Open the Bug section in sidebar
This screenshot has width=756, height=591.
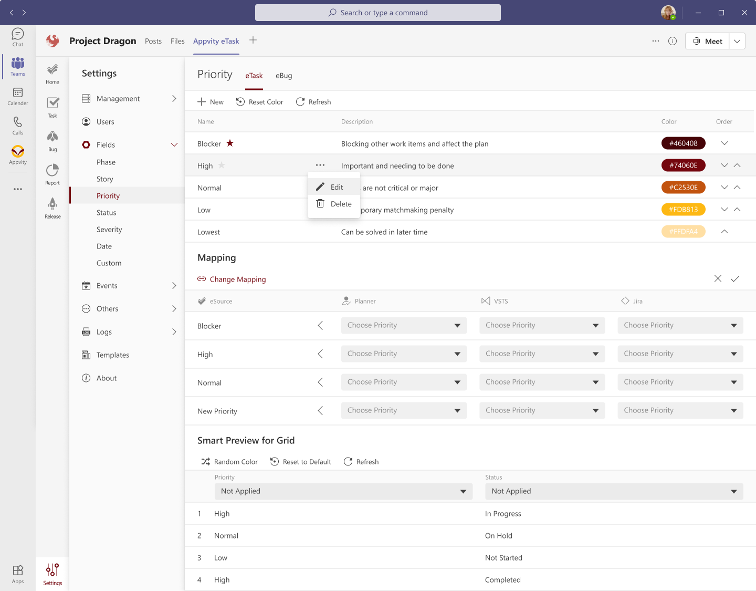[x=52, y=141]
